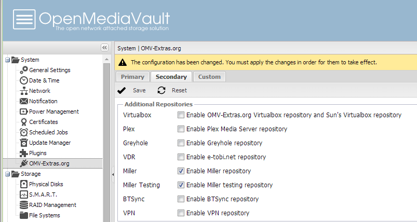
Task: Open Notification settings
Action: 43,101
